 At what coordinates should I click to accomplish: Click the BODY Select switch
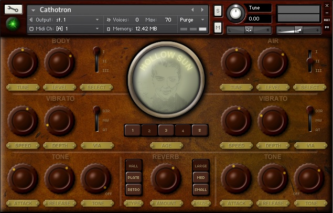(x=96, y=60)
